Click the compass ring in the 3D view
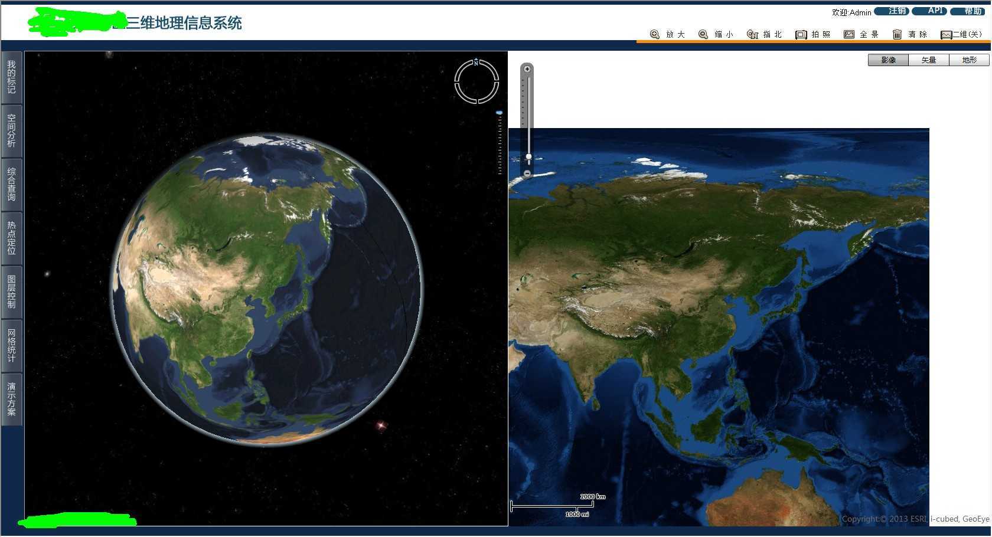The width and height of the screenshot is (992, 537). tap(477, 81)
